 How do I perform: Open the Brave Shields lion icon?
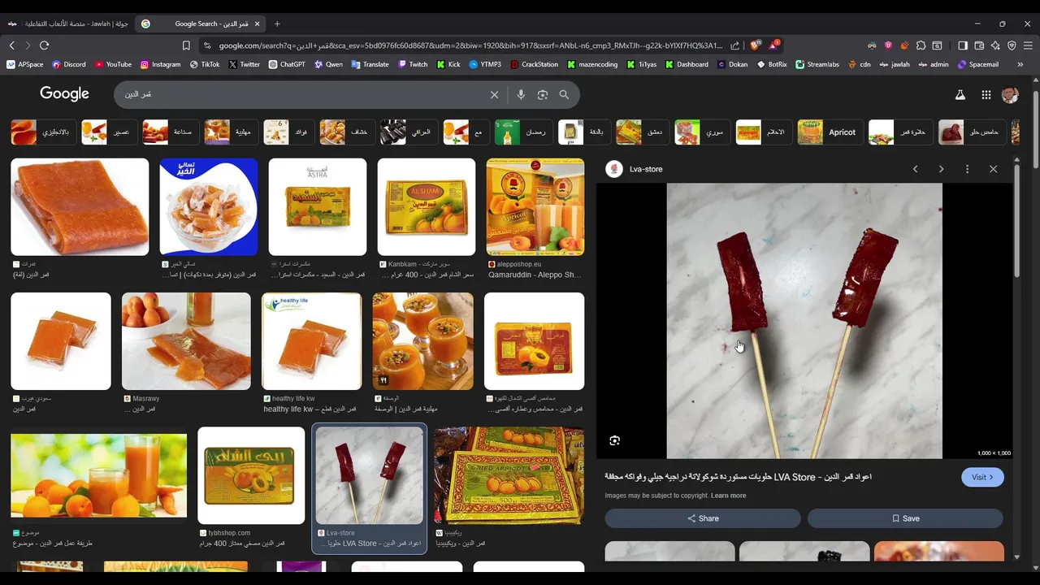coord(753,45)
